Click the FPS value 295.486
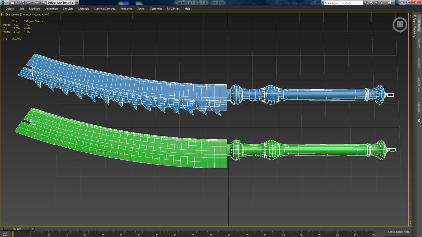 click(x=16, y=39)
